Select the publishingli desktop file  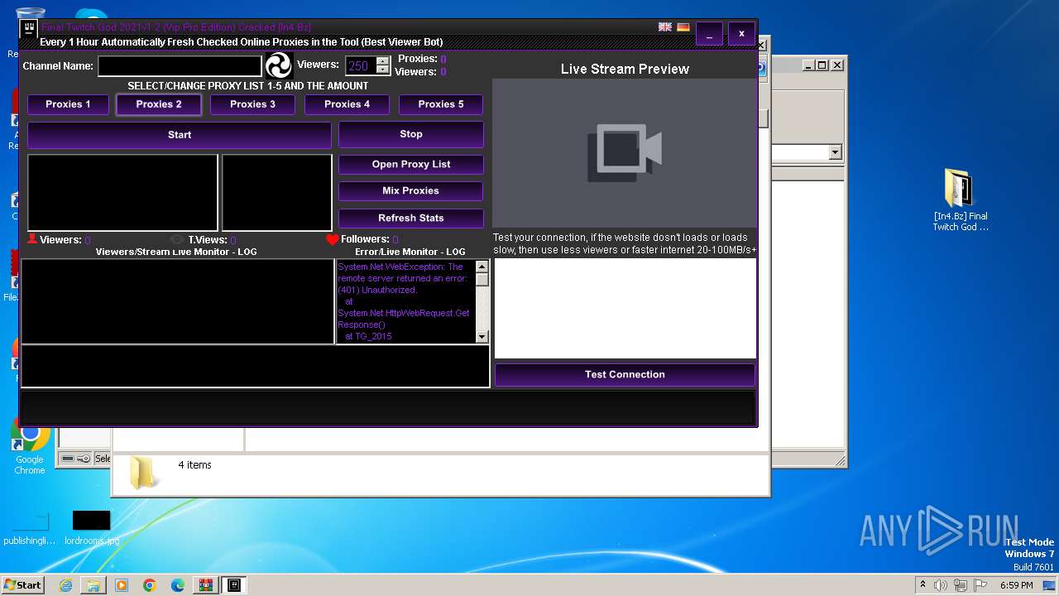pyautogui.click(x=30, y=528)
